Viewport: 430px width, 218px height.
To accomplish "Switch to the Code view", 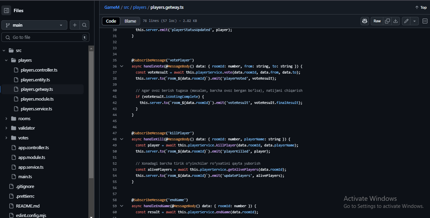I will (111, 21).
